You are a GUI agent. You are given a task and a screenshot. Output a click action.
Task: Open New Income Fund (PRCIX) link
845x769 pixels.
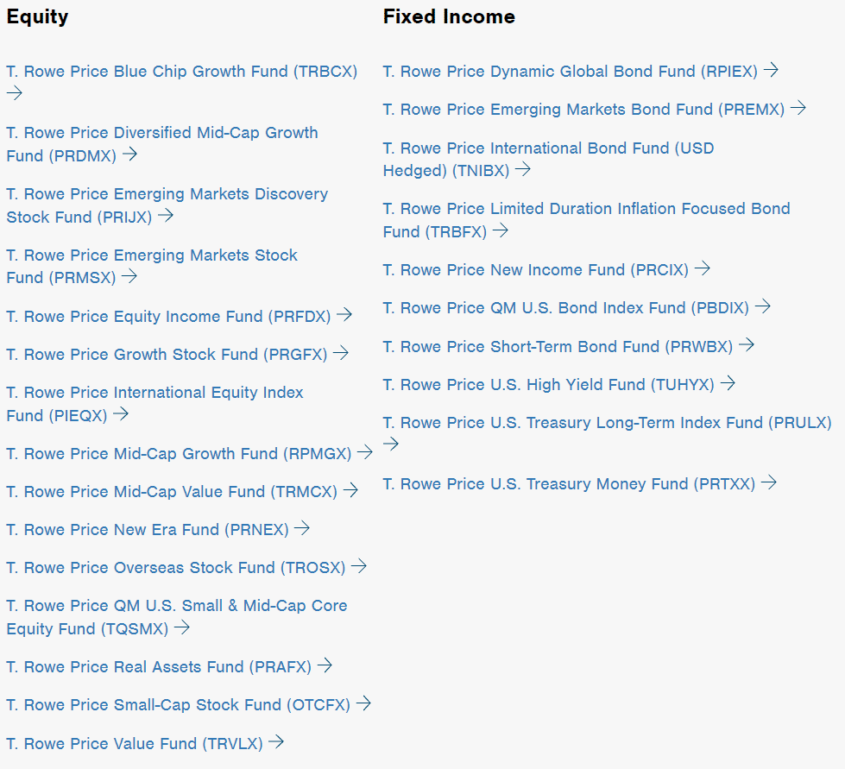click(x=536, y=269)
